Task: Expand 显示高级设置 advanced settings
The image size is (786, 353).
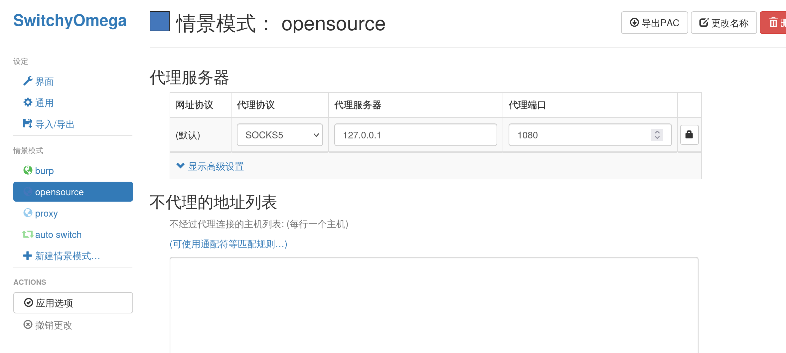Action: pyautogui.click(x=216, y=166)
